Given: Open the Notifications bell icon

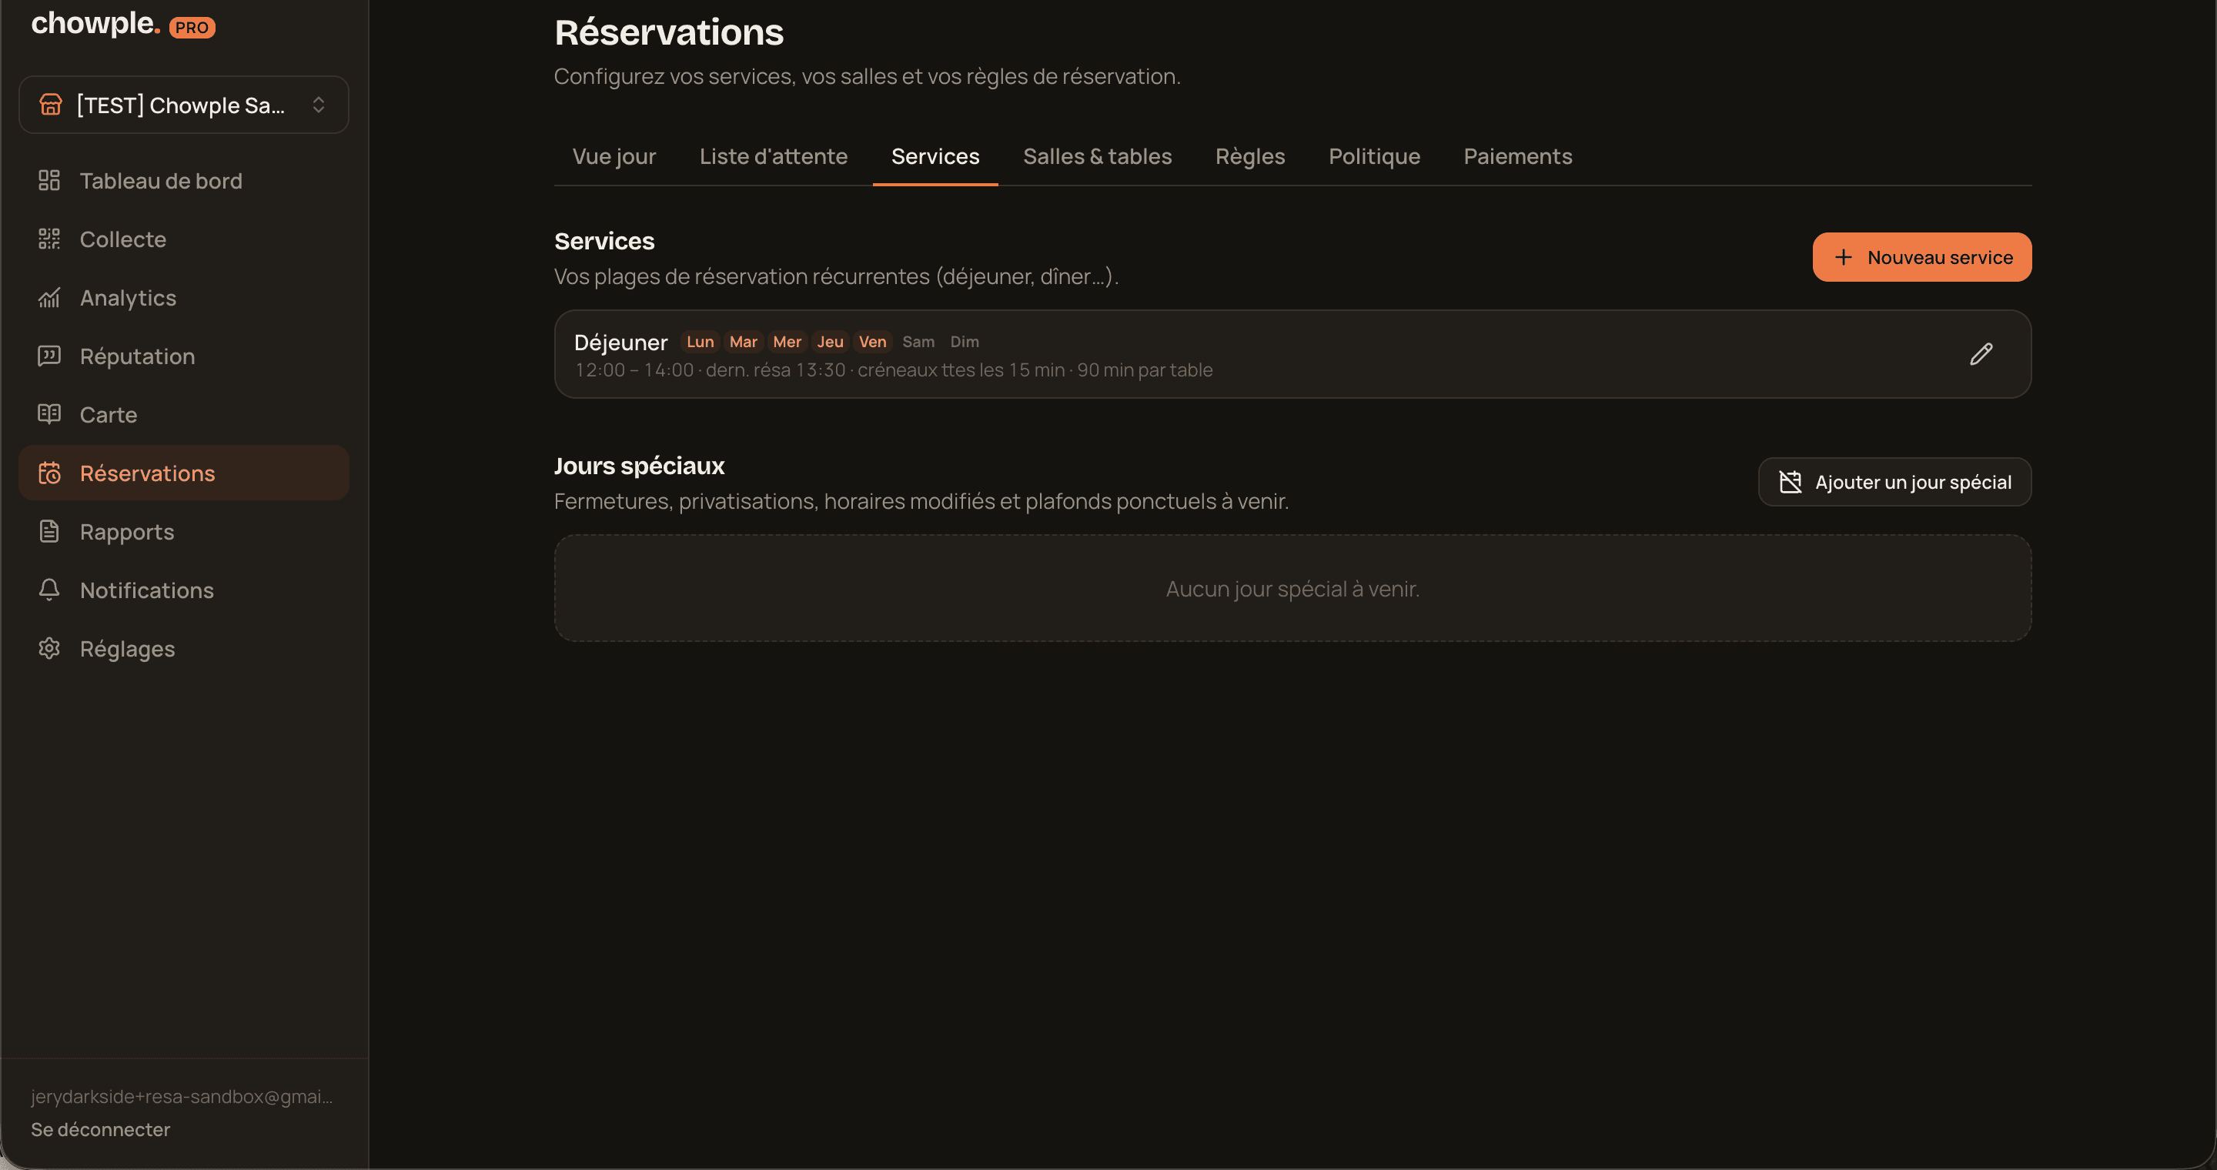Looking at the screenshot, I should 49,590.
